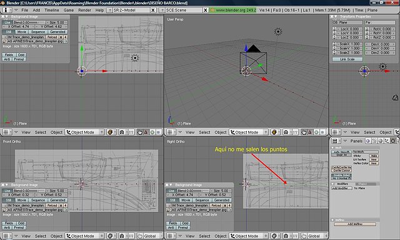The width and height of the screenshot is (400, 240).
Task: Click Link Scale button in Transform Properties
Action: [x=347, y=59]
